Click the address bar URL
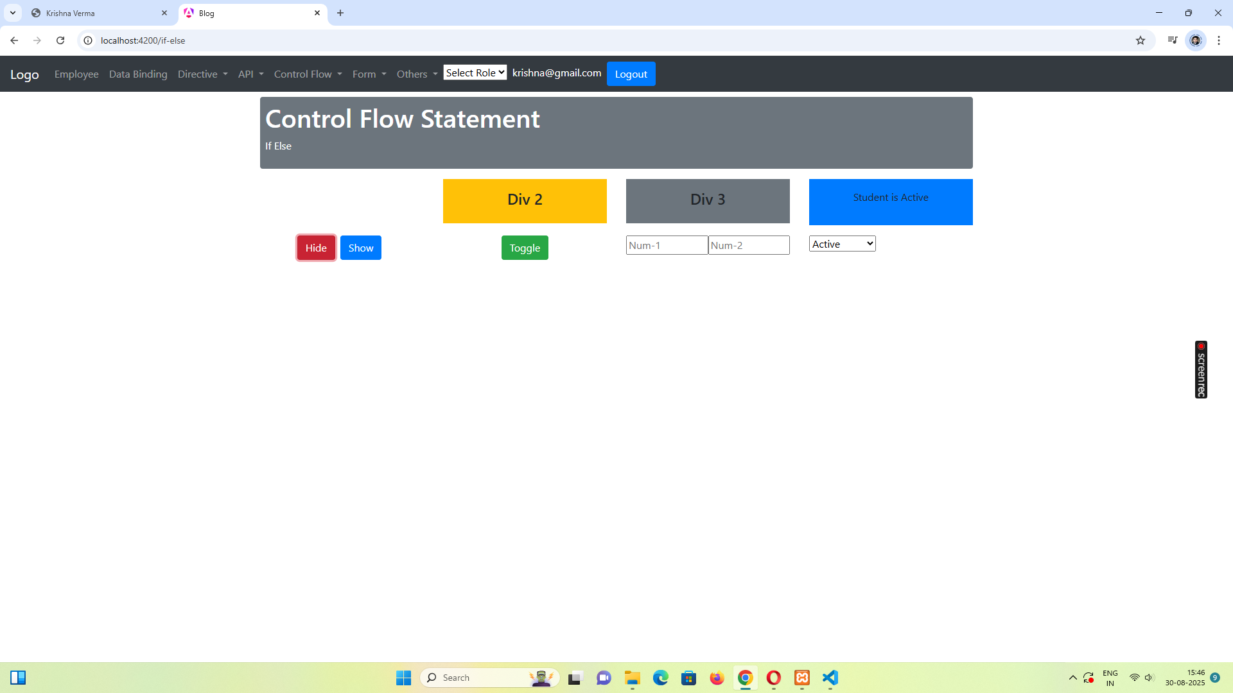 pos(143,40)
